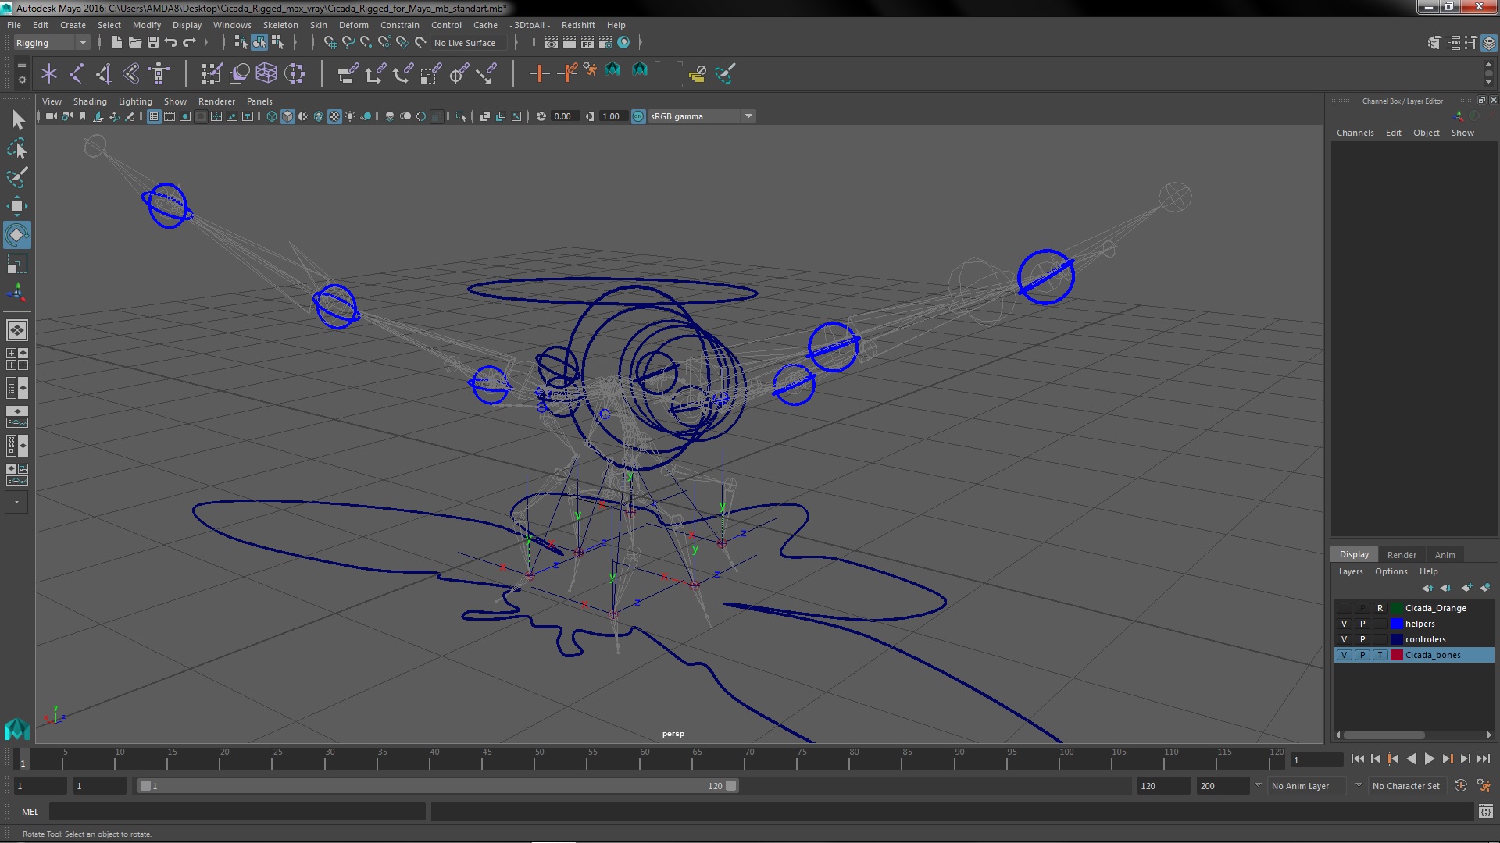Undo the last action using the arrow icon
This screenshot has height=843, width=1500.
[x=171, y=42]
